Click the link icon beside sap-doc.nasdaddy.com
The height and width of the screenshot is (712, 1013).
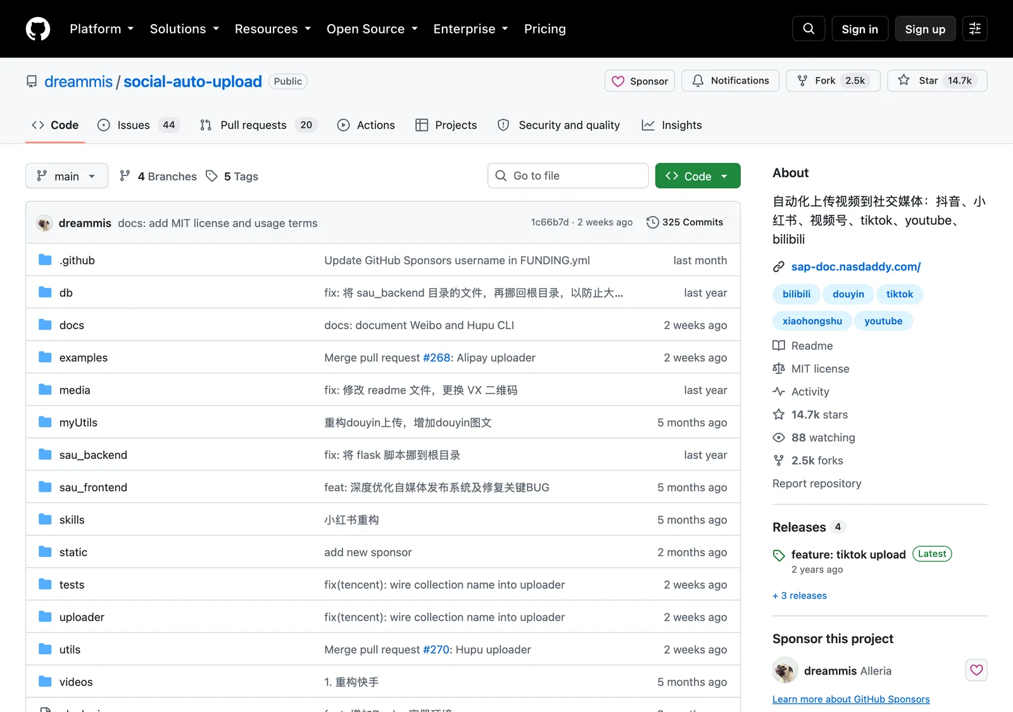[779, 267]
